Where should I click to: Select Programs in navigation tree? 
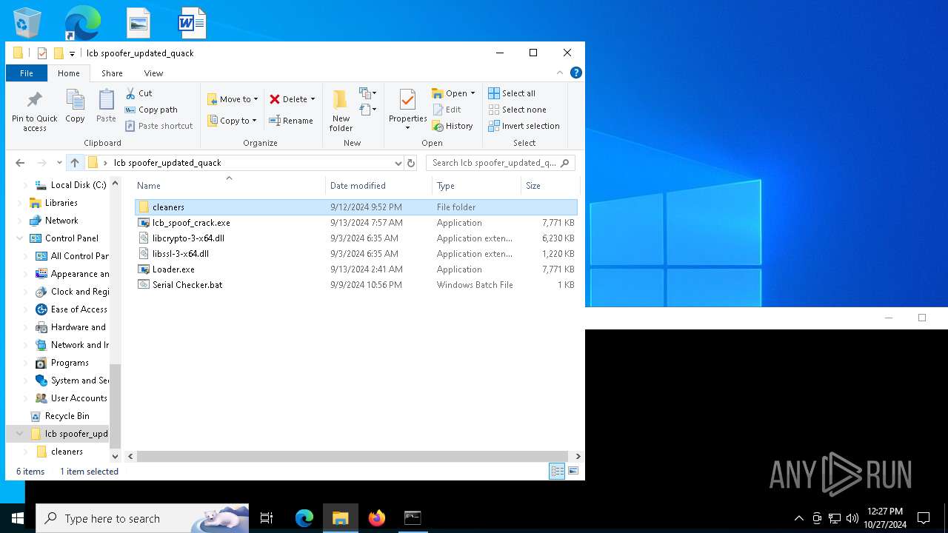pos(70,363)
